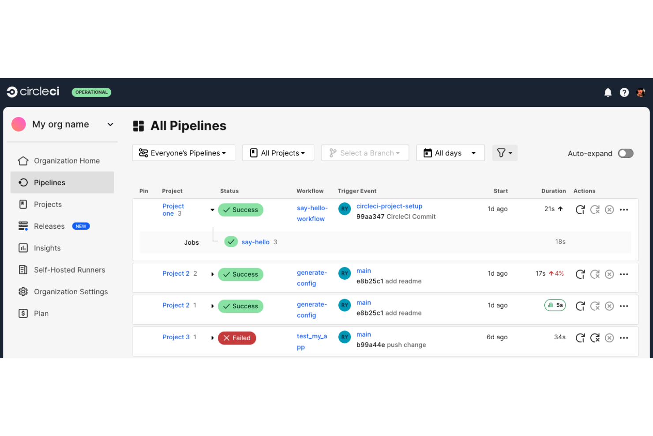Enable the Auto-expand toggle
This screenshot has height=436, width=653.
[x=625, y=153]
